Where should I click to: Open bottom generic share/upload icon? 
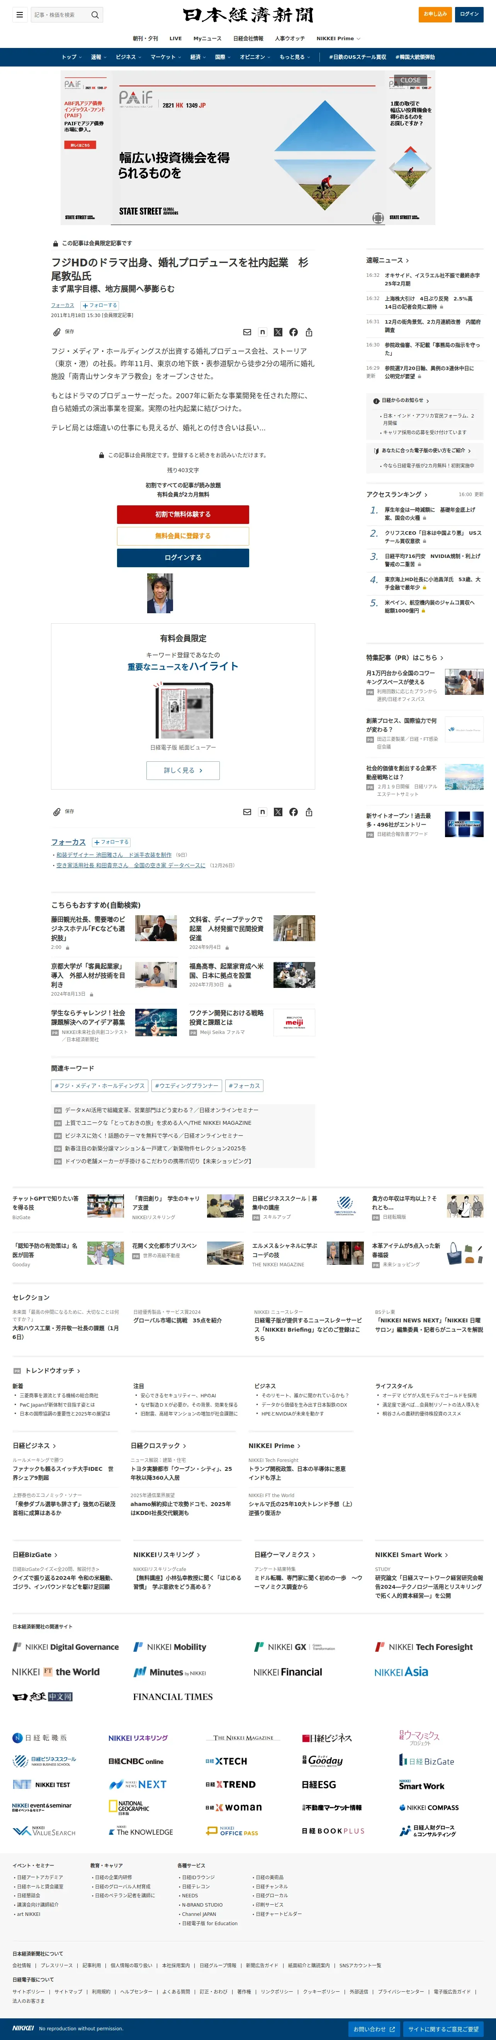pyautogui.click(x=309, y=812)
